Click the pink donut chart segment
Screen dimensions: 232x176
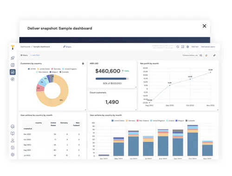[40, 88]
